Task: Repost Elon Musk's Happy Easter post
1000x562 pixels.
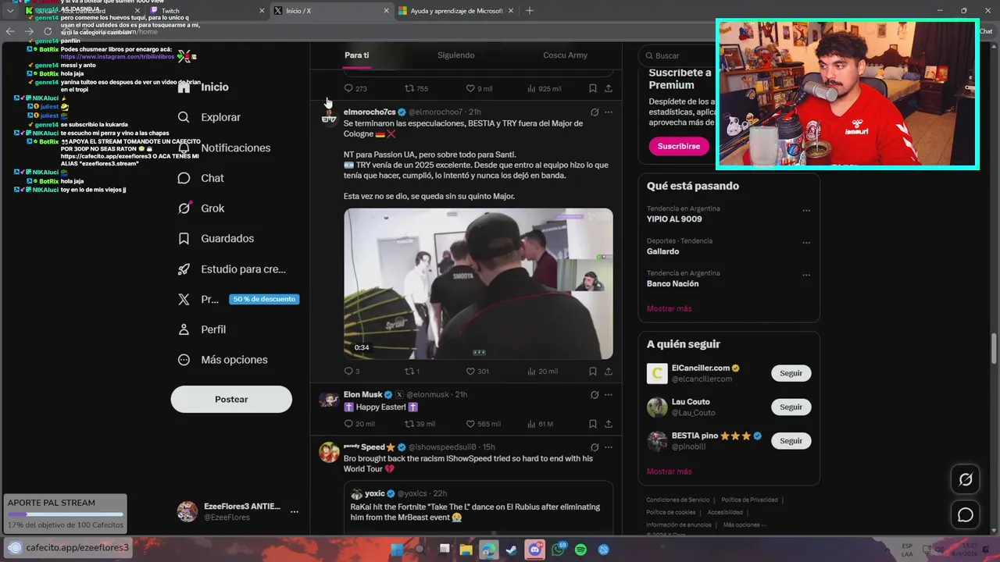Action: (x=409, y=424)
